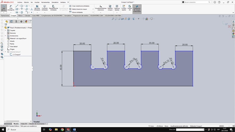Click the Equidistanciar entidades icon

53,6
